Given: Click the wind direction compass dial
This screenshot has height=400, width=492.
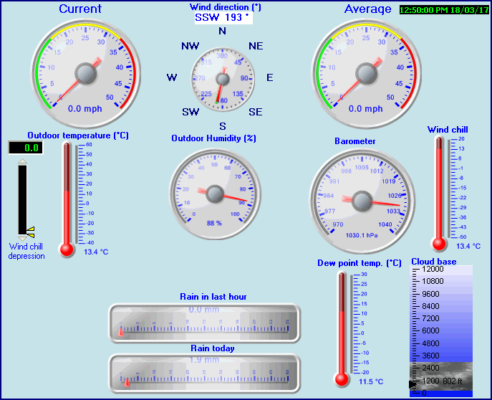Looking at the screenshot, I should click(x=223, y=79).
